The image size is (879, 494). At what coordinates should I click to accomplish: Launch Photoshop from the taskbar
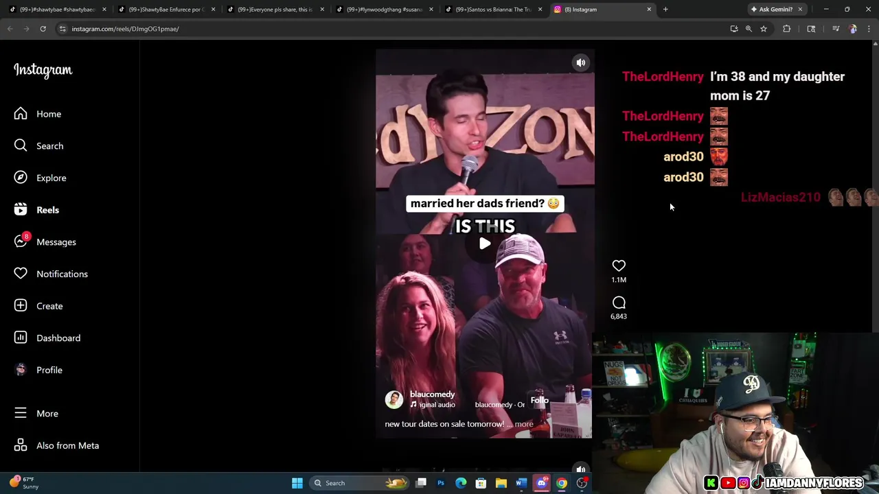(441, 483)
